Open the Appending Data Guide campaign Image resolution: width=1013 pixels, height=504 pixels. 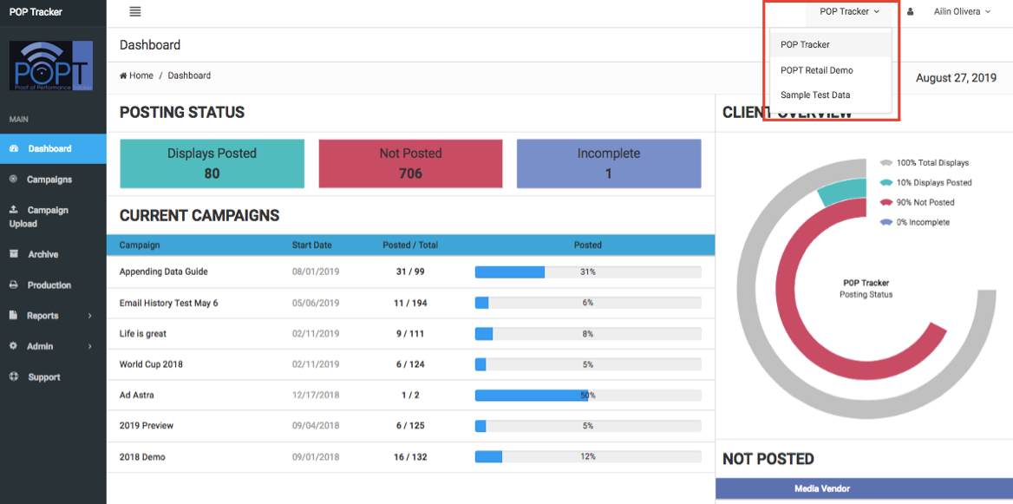(x=163, y=272)
